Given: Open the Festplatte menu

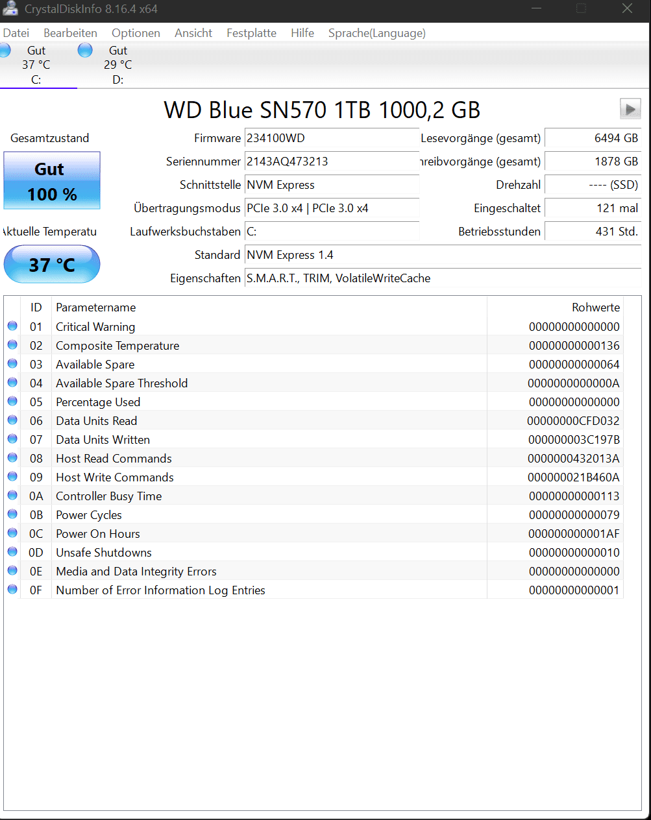Looking at the screenshot, I should (251, 33).
